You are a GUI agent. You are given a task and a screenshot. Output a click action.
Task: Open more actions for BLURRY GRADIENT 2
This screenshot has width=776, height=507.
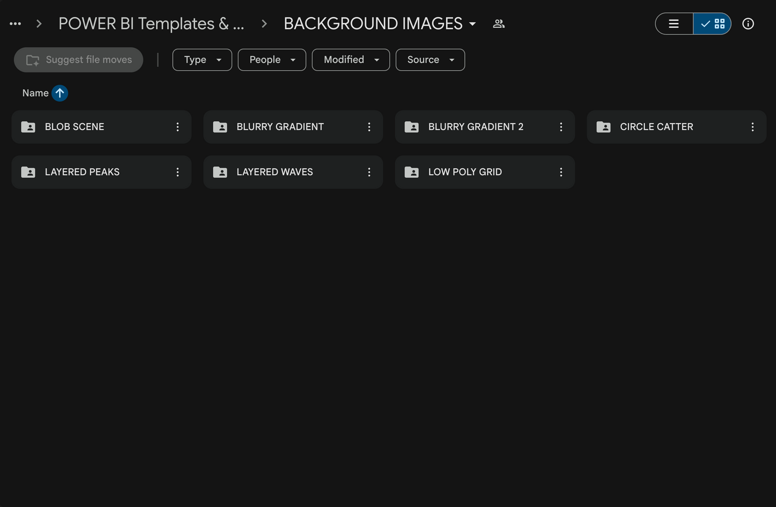point(561,127)
